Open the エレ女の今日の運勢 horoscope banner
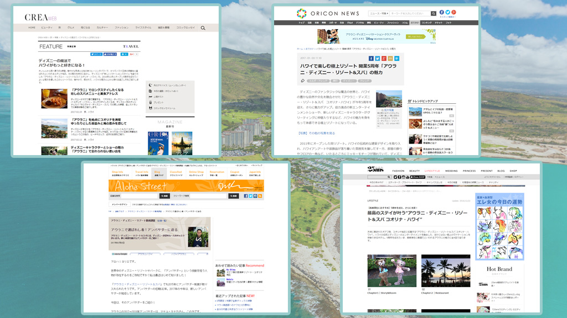Viewport: 567px width, 318px height. (499, 226)
